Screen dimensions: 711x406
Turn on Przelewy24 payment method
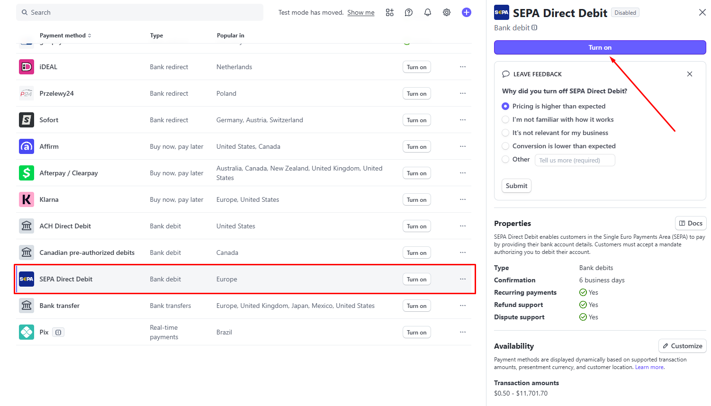pos(417,93)
